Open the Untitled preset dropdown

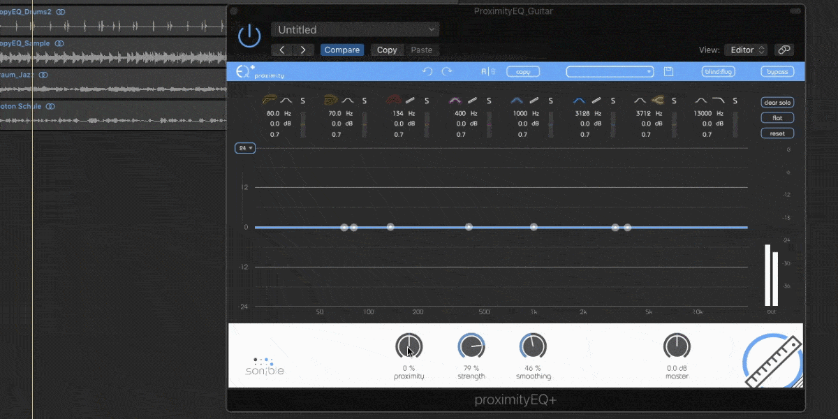tap(355, 29)
